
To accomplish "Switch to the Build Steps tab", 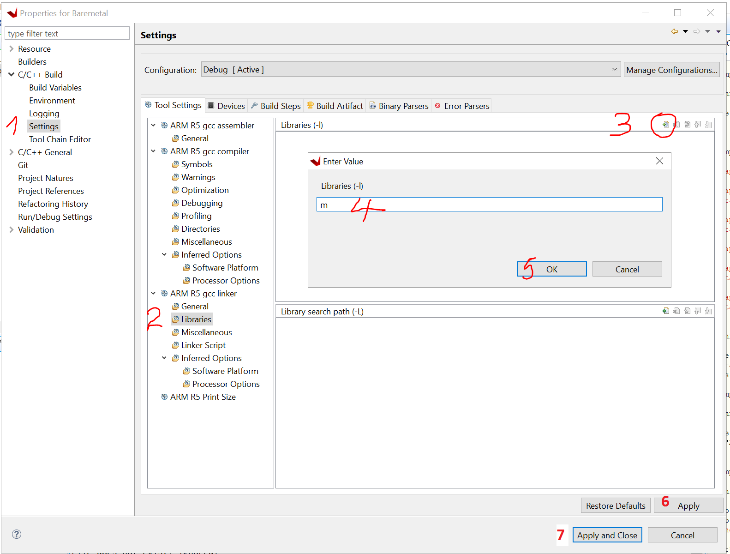I will coord(276,106).
